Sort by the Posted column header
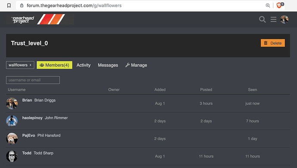Image resolution: width=297 pixels, height=168 pixels. pyautogui.click(x=206, y=90)
